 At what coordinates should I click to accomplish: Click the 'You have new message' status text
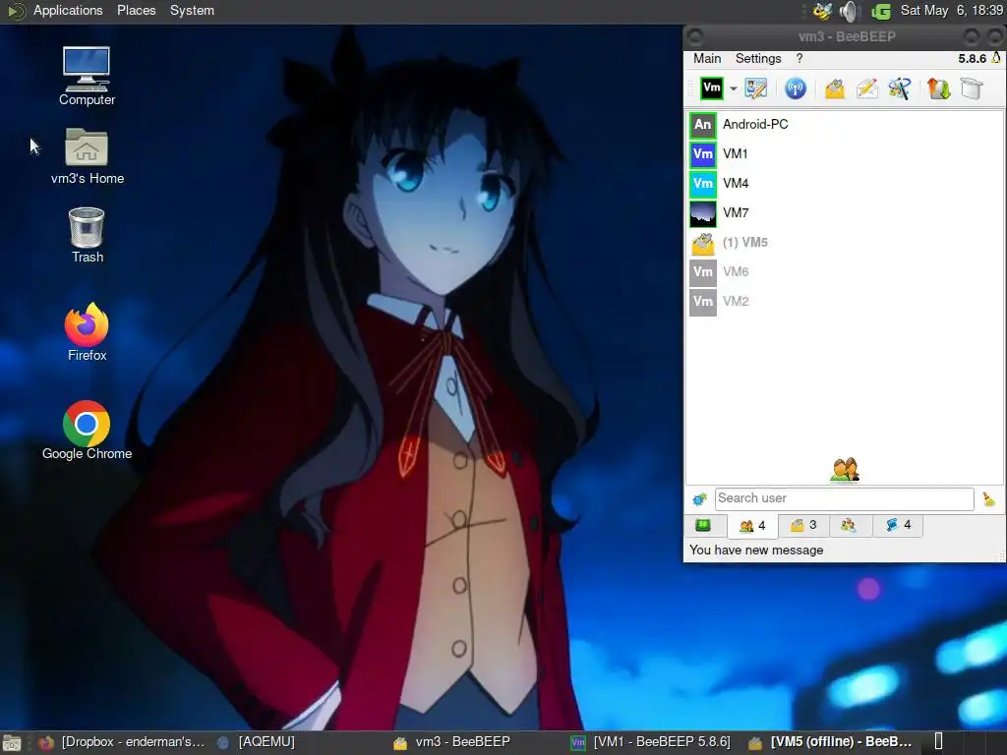(x=756, y=551)
